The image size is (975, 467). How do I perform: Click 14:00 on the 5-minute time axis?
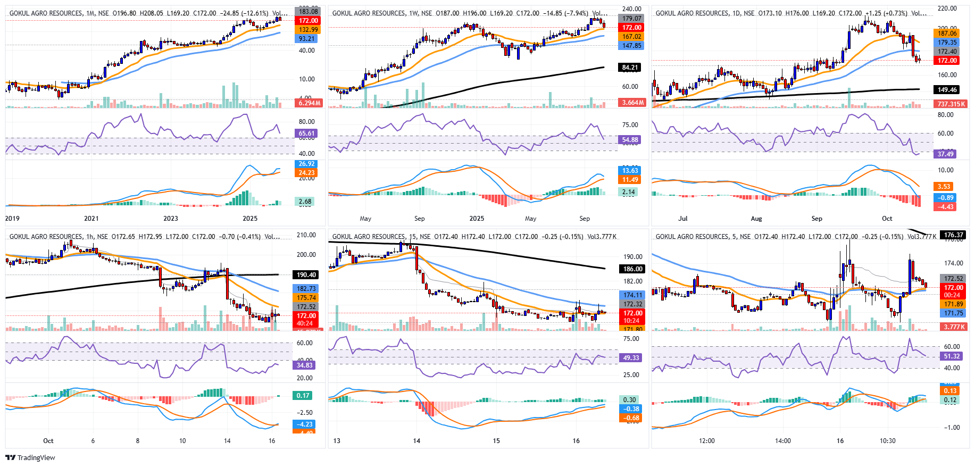coord(782,440)
